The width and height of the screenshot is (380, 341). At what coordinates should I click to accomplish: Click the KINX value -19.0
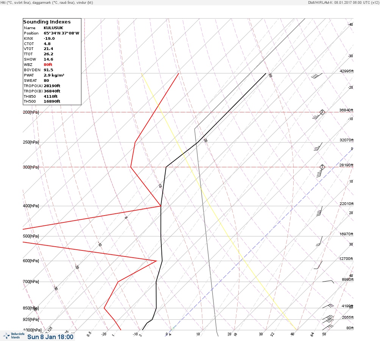tap(49, 39)
